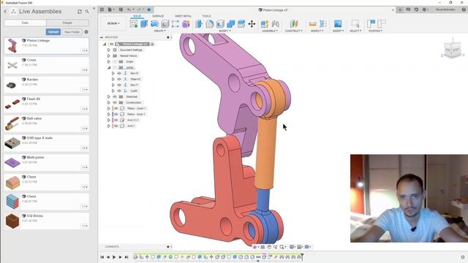The height and width of the screenshot is (263, 468).
Task: Activate the Select tool icon
Action: click(355, 24)
